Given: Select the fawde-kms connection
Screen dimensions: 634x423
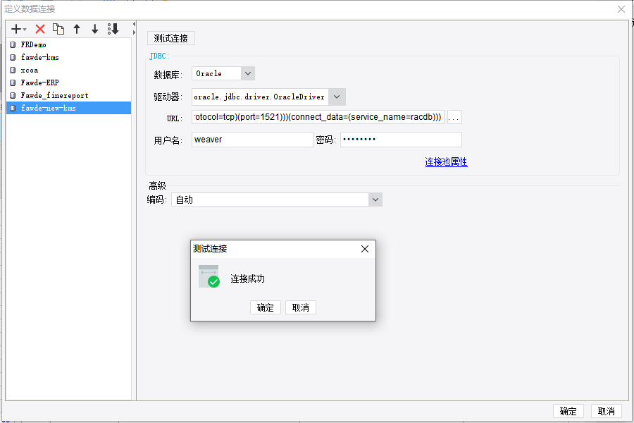Looking at the screenshot, I should [x=68, y=57].
